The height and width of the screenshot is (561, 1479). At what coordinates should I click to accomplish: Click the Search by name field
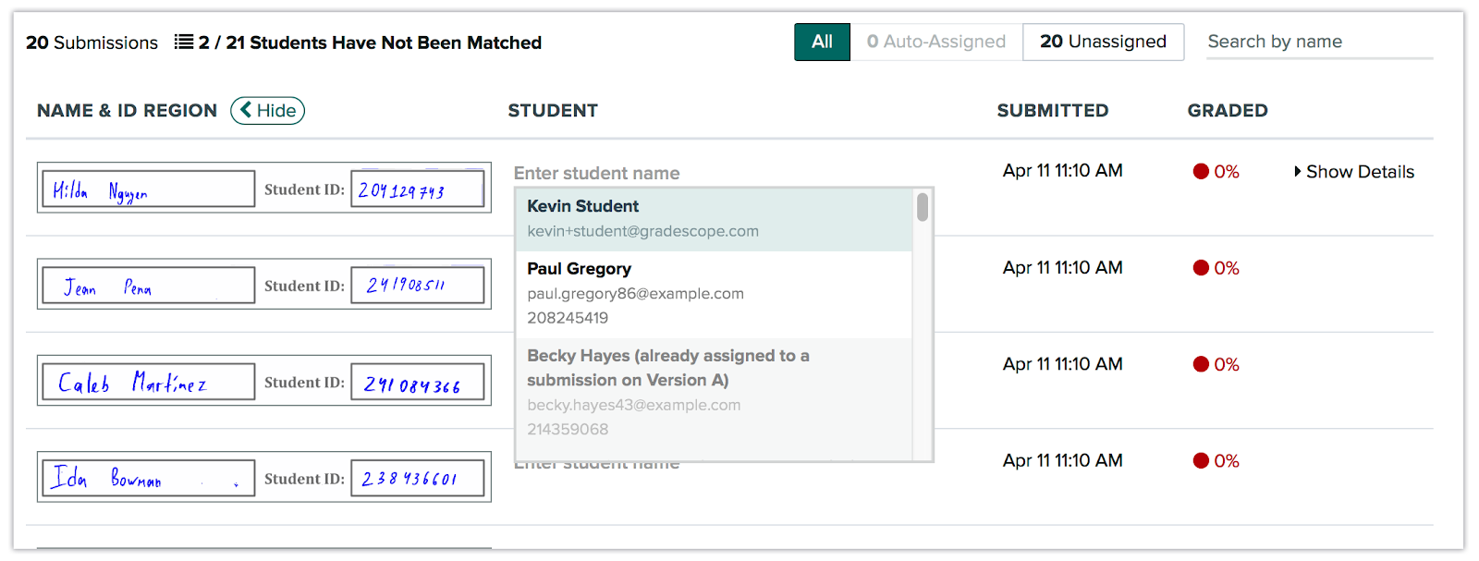[1318, 43]
